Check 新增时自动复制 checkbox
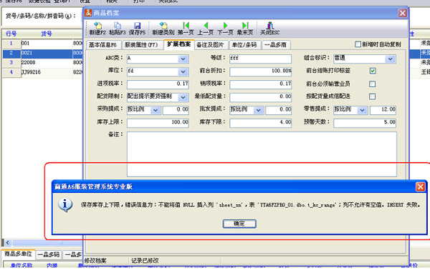This screenshot has width=430, height=280. (358, 44)
